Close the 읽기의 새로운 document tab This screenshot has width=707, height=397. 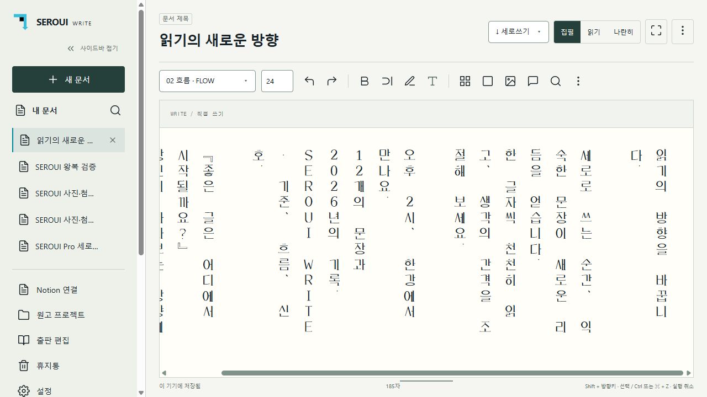113,140
